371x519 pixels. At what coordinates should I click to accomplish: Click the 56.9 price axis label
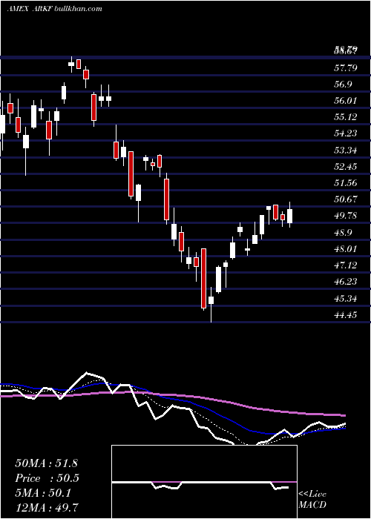(x=344, y=85)
